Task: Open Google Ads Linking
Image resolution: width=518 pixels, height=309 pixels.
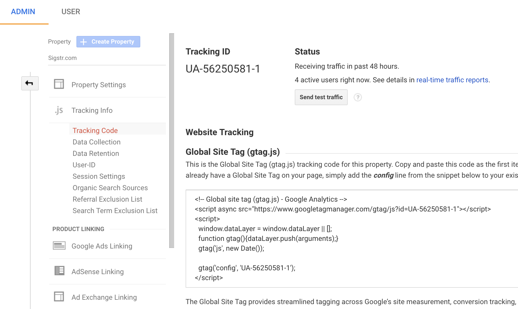Action: [102, 246]
